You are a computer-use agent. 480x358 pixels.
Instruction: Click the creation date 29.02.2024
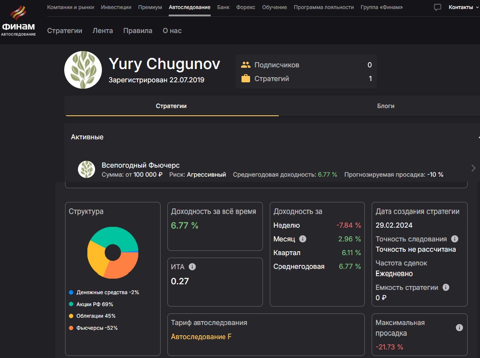(394, 225)
